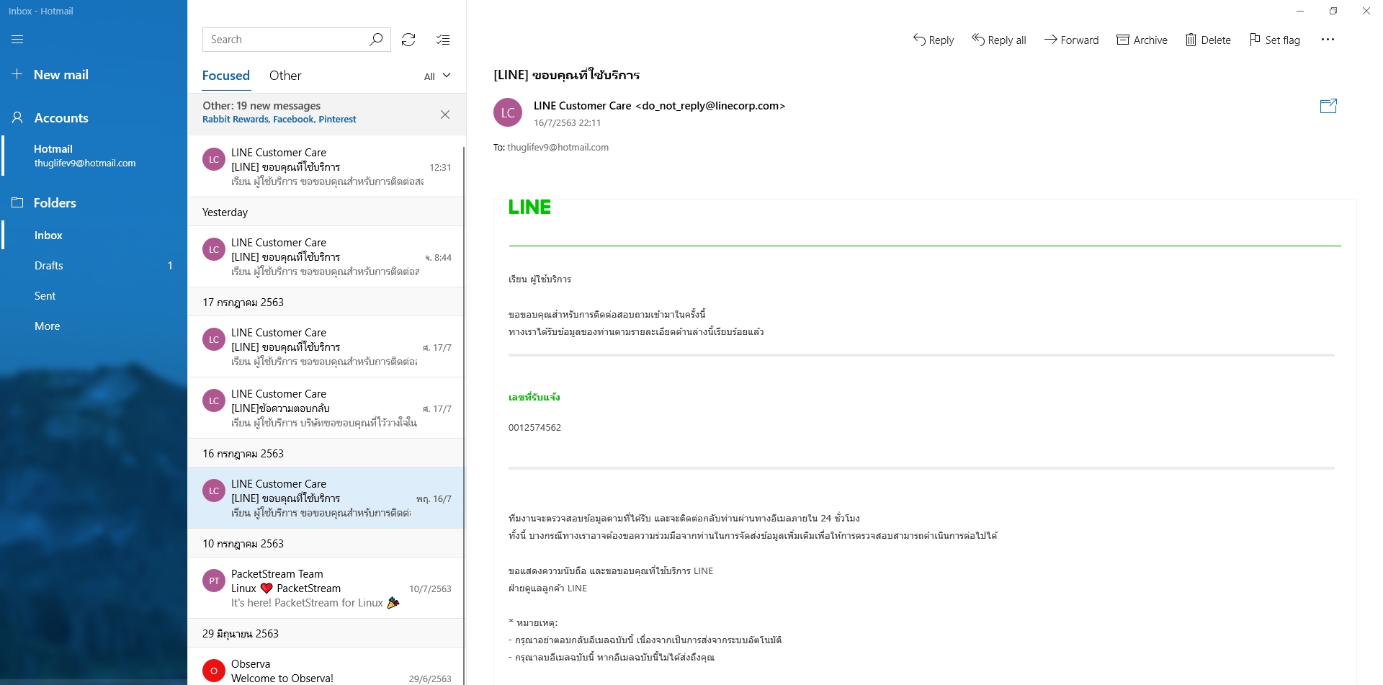Click the search magnifier icon
The width and height of the screenshot is (1383, 685).
(375, 40)
